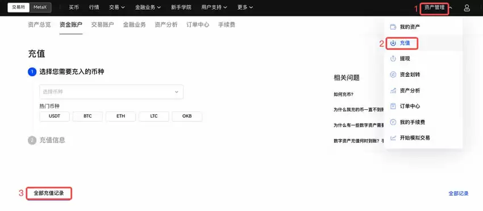Select the OKB hot currency button
The image size is (483, 211).
coord(187,117)
